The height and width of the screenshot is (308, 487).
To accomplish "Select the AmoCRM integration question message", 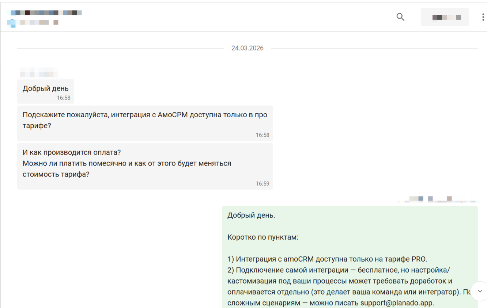I will (x=145, y=120).
